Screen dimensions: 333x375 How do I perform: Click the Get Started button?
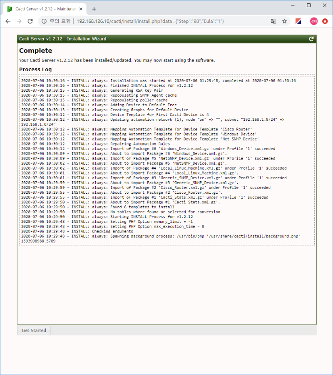click(x=34, y=330)
